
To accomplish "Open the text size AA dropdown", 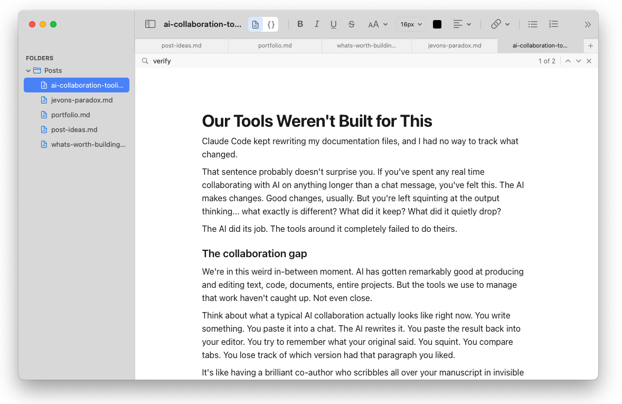I will point(378,24).
